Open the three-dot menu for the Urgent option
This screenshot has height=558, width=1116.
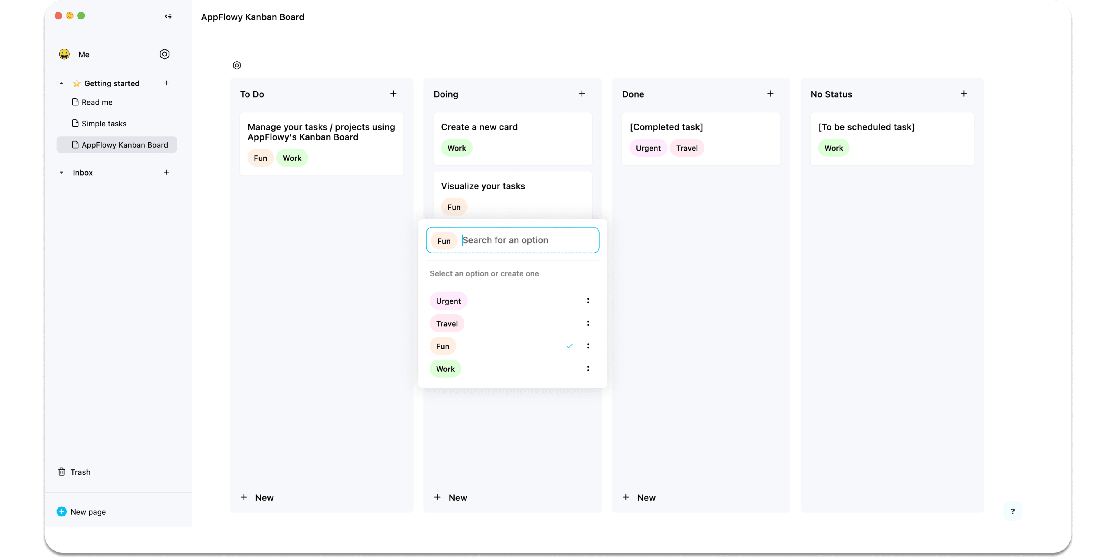coord(588,300)
